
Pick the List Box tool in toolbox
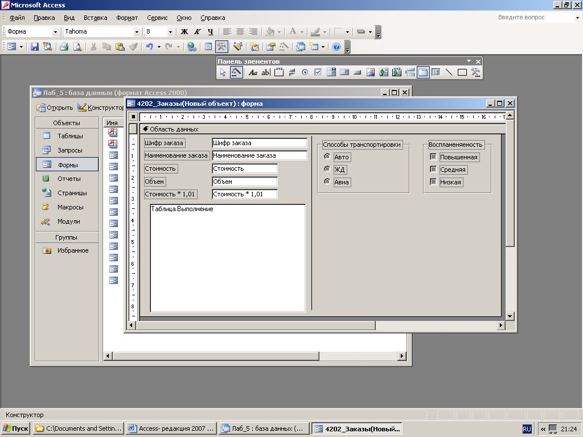344,72
